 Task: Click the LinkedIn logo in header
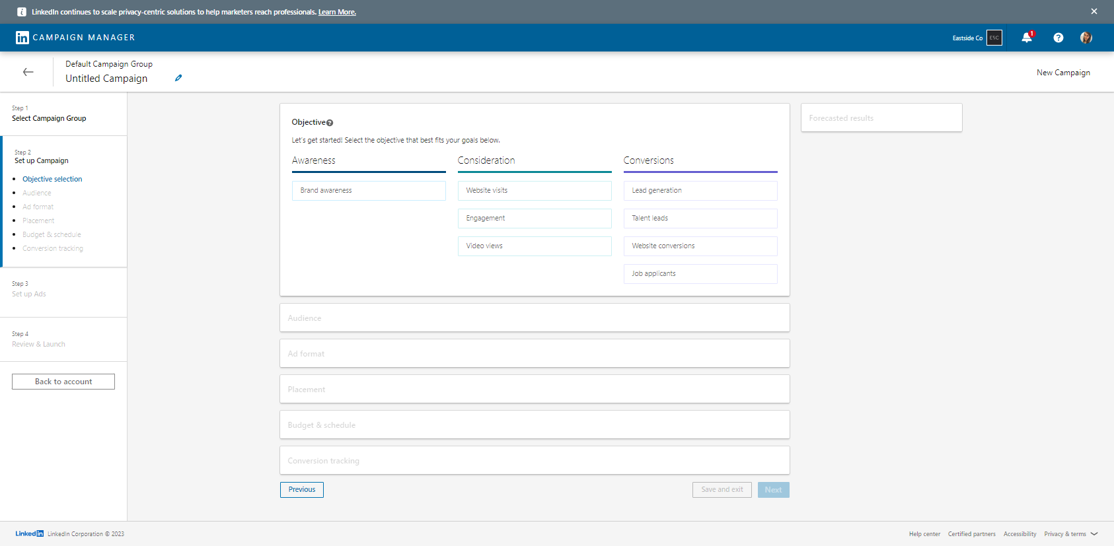tap(22, 38)
